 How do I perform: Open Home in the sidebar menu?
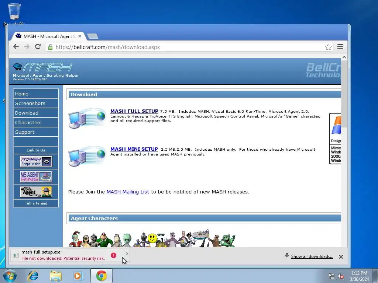click(x=36, y=94)
